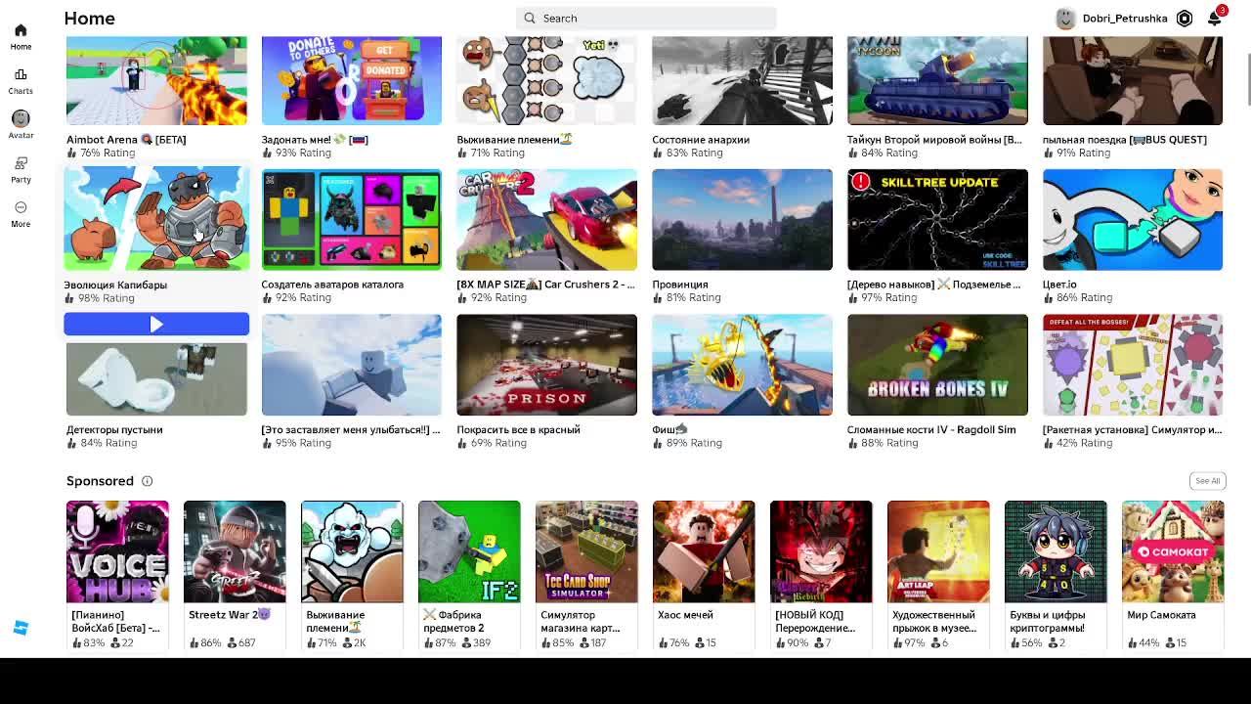This screenshot has width=1251, height=704.
Task: Click the 98% Rating under Эволюция Капибары
Action: (x=99, y=298)
